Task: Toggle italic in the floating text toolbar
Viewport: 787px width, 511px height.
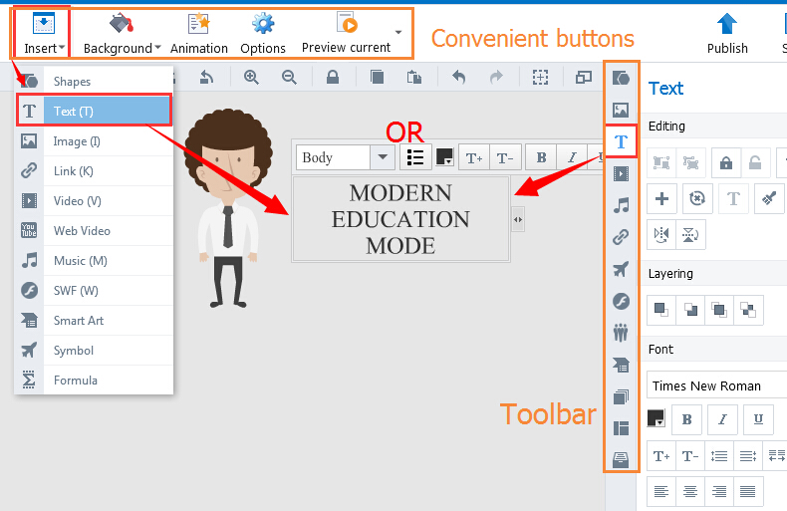Action: point(572,158)
